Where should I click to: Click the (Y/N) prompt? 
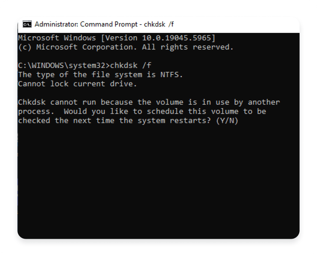point(227,121)
